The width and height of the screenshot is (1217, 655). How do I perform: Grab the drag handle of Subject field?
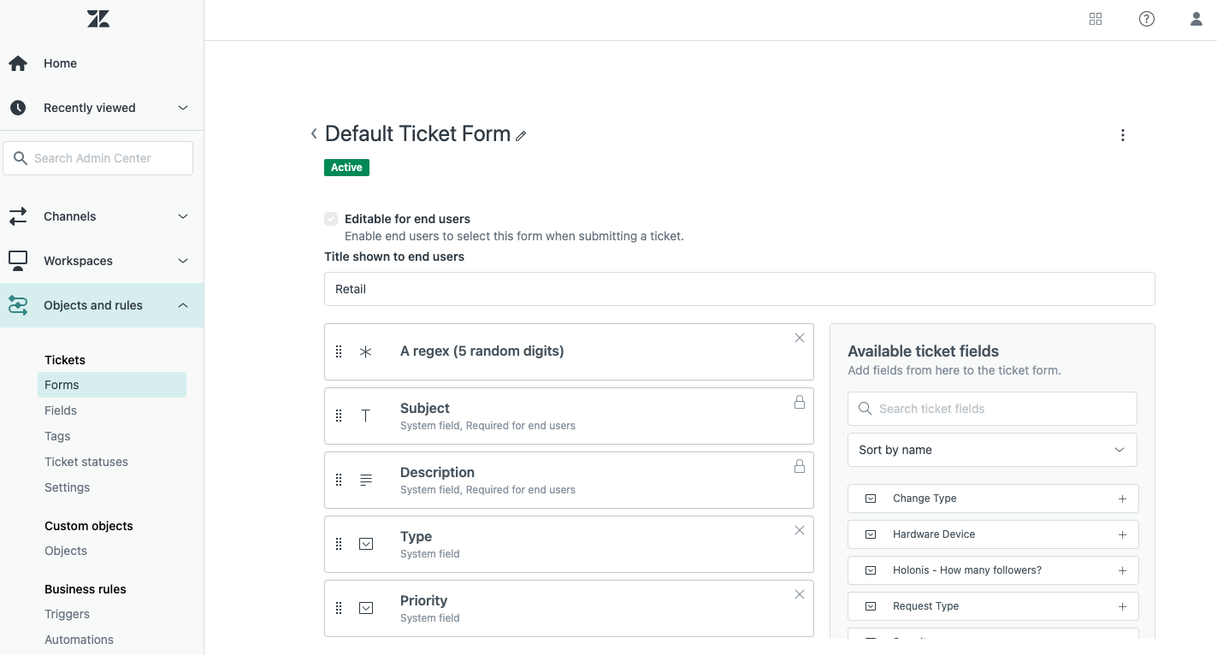click(339, 416)
